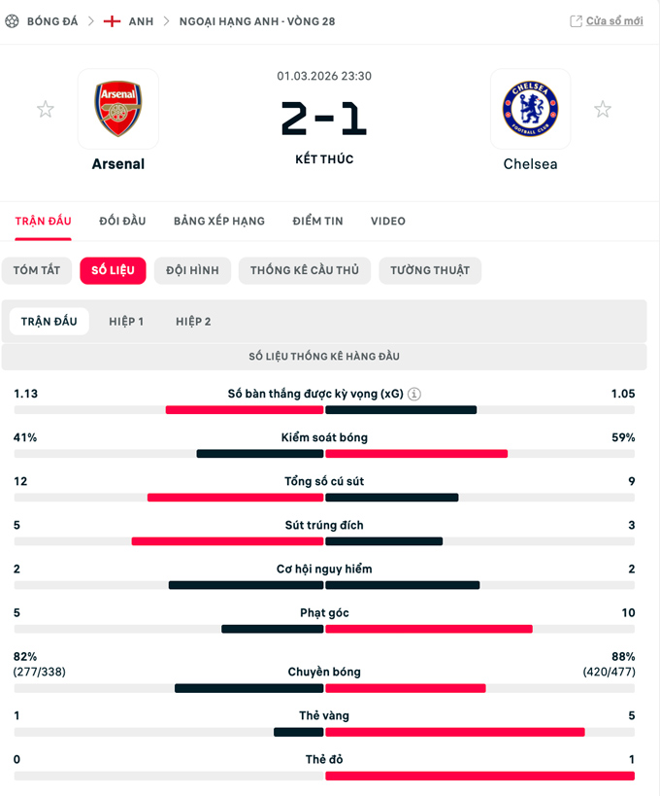The image size is (660, 796).
Task: Select the Tóm Tắt button
Action: [37, 270]
